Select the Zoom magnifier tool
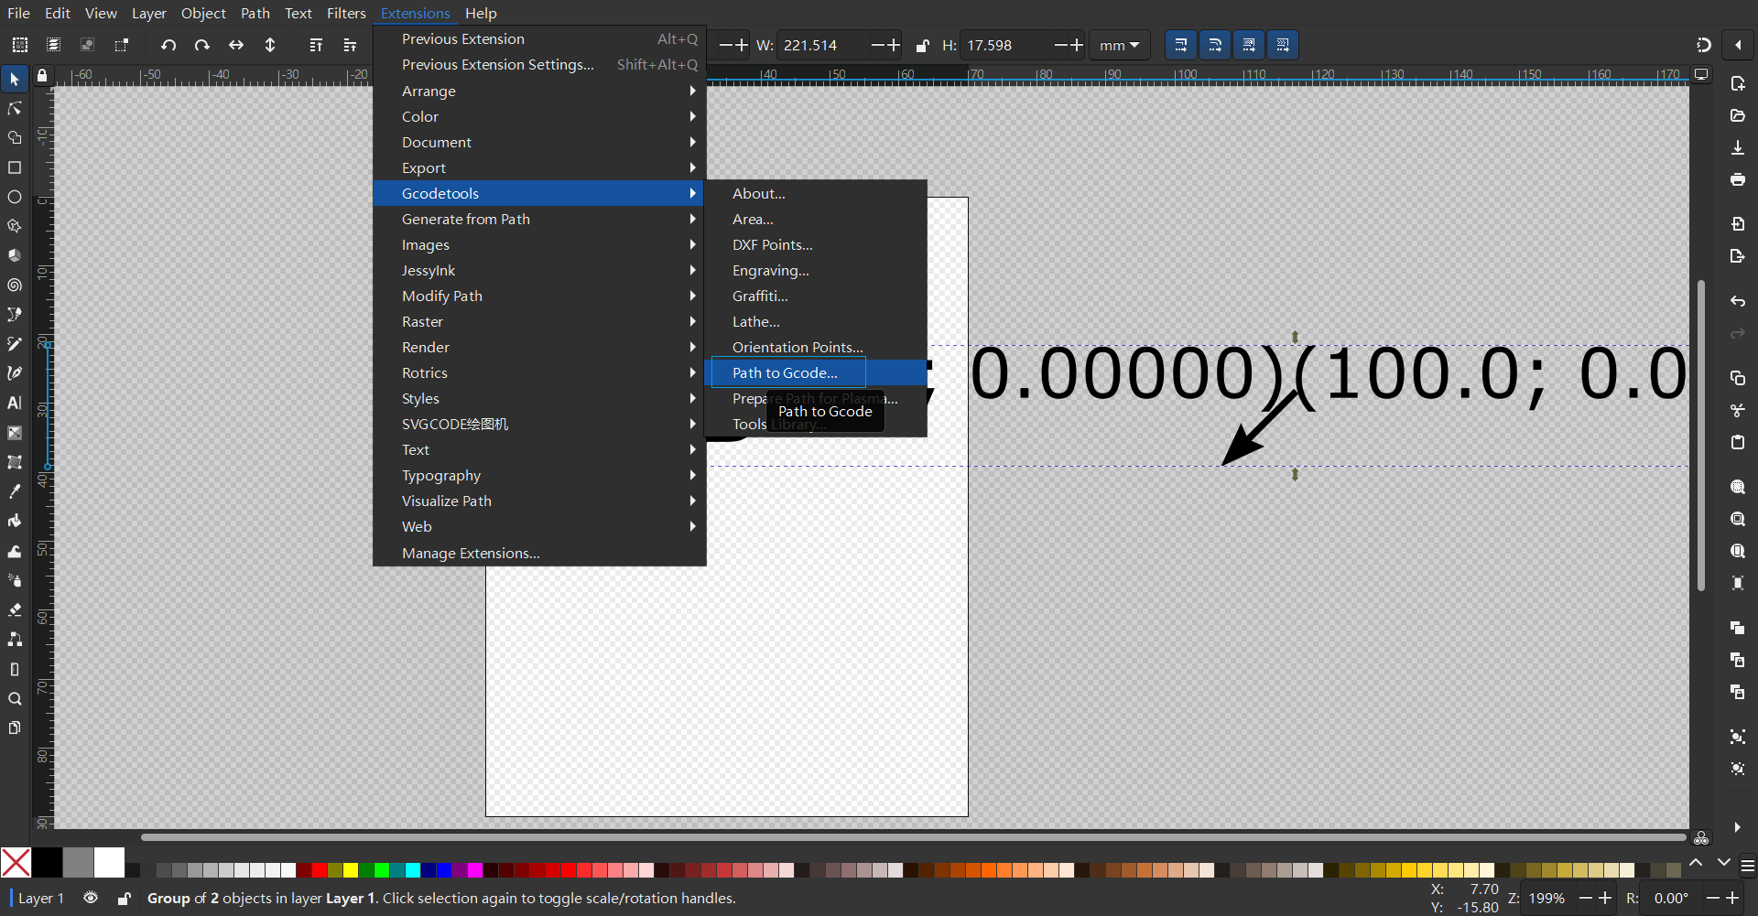 click(15, 698)
